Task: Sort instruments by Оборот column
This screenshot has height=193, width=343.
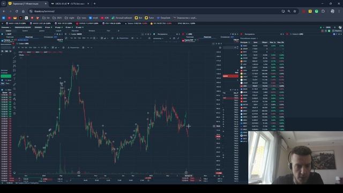Action: coord(265,42)
